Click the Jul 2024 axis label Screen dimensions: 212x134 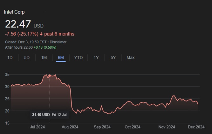pyautogui.click(x=38, y=127)
